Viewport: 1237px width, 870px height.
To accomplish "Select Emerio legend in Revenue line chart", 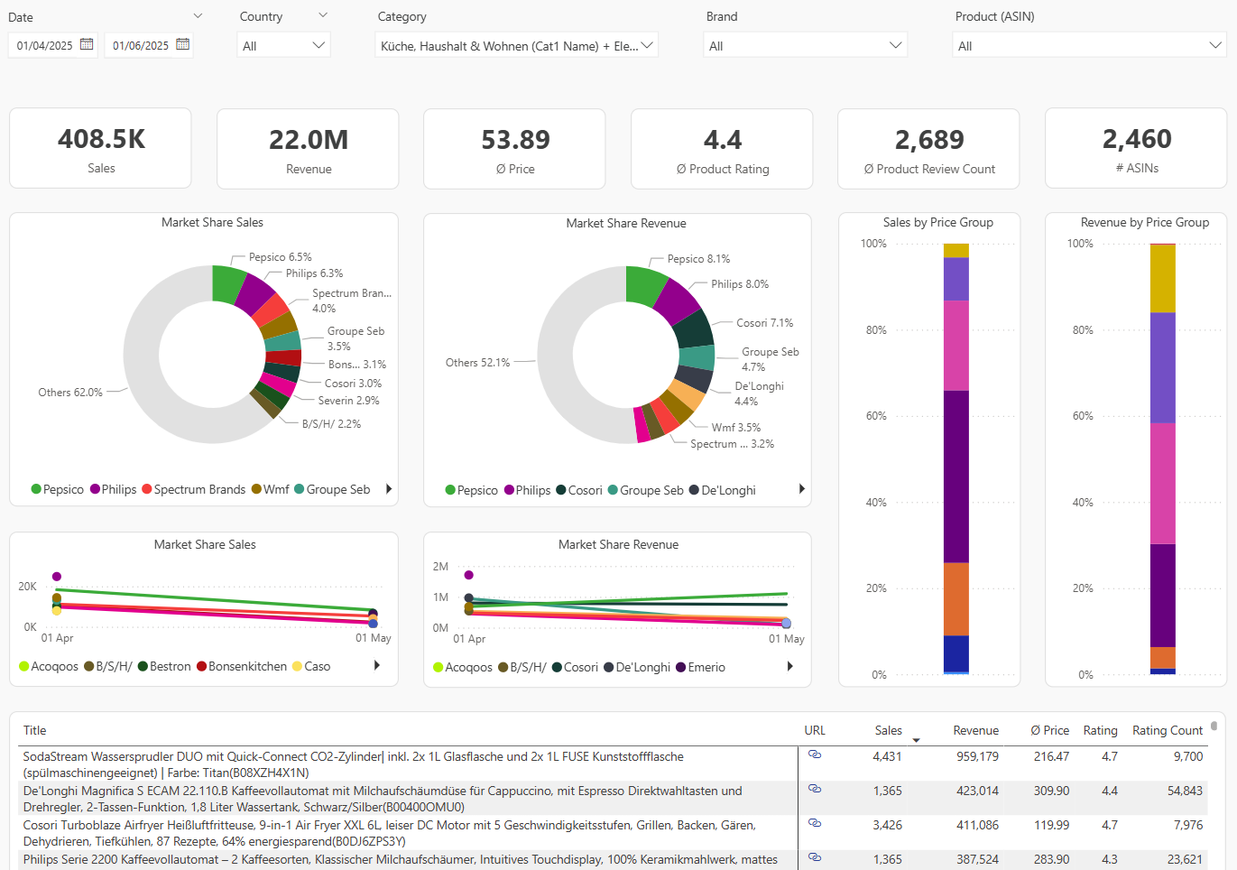I will [700, 667].
